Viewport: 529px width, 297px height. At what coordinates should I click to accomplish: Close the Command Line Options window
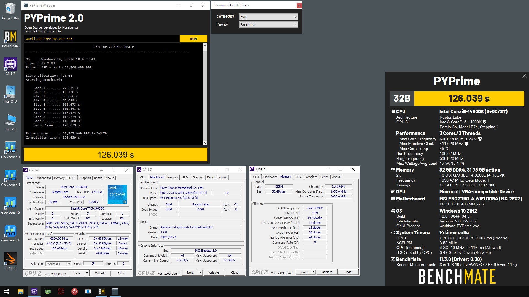[x=299, y=5]
